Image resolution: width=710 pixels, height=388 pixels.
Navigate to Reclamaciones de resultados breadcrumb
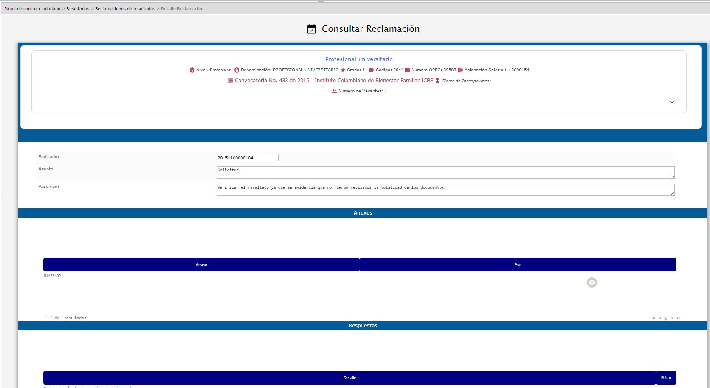pyautogui.click(x=125, y=8)
